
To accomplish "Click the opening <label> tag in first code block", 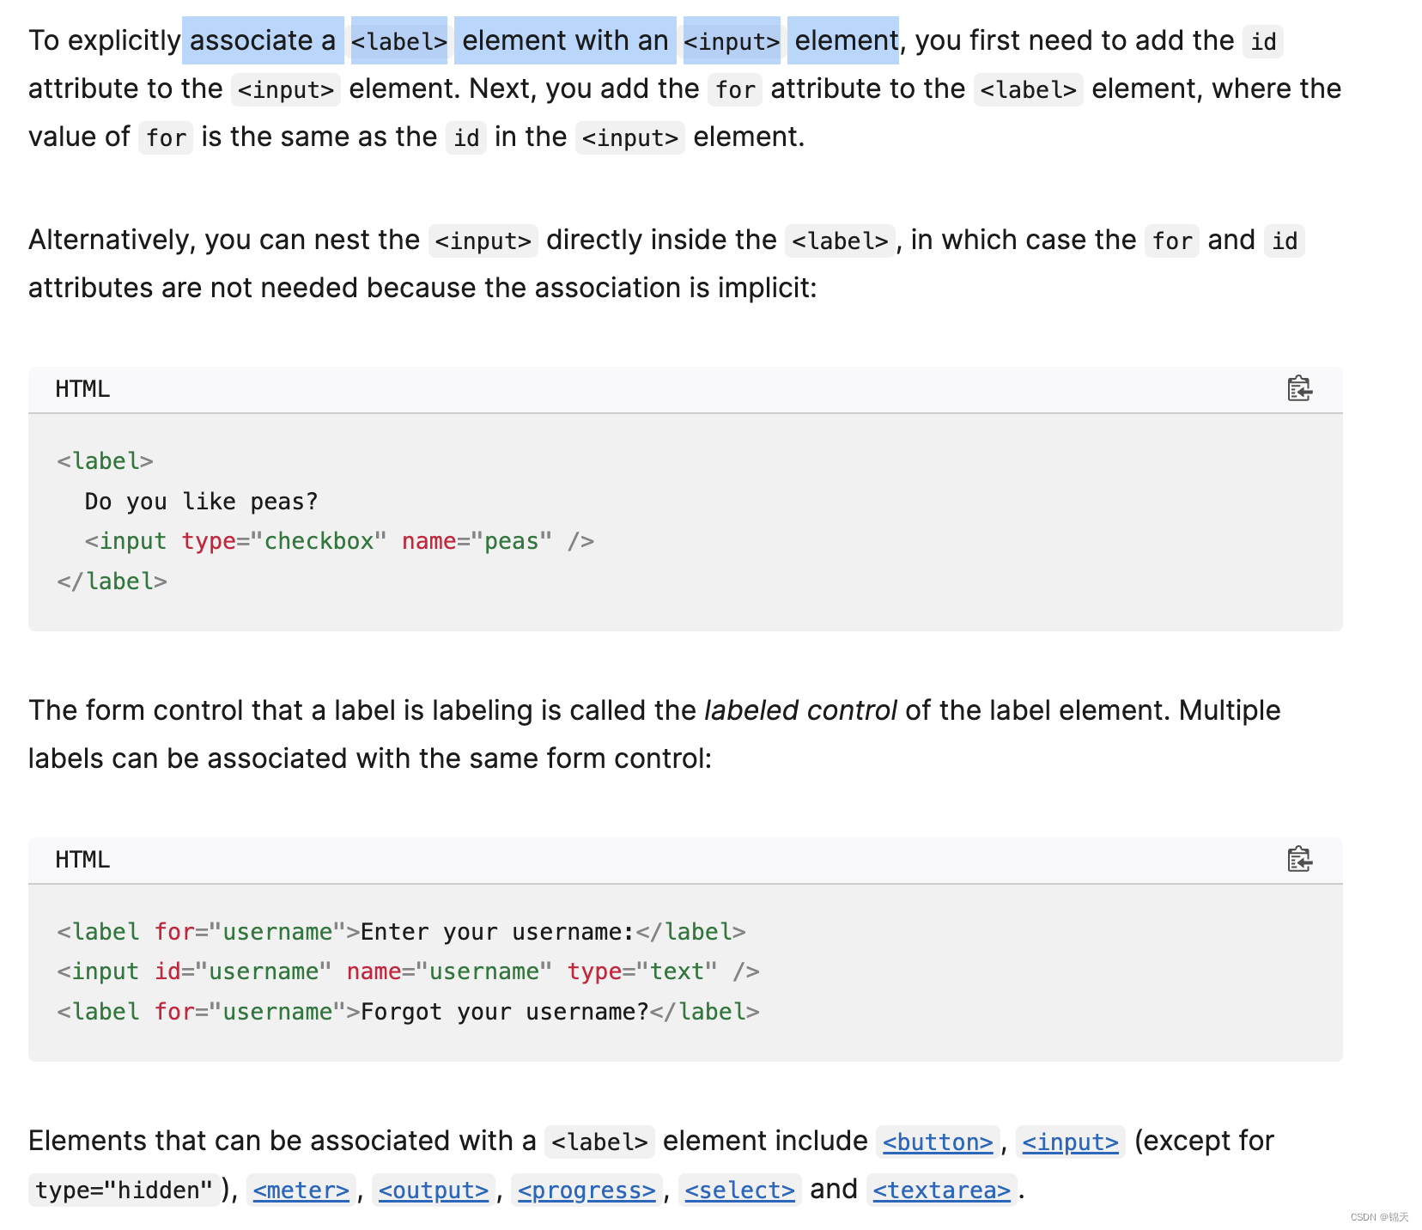I will pos(105,461).
